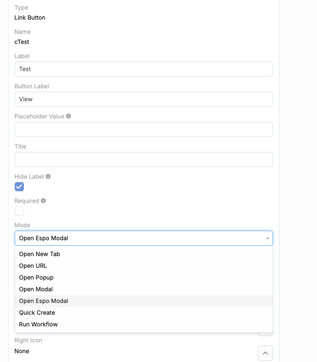Click the Placeholder Value info icon

pos(68,116)
